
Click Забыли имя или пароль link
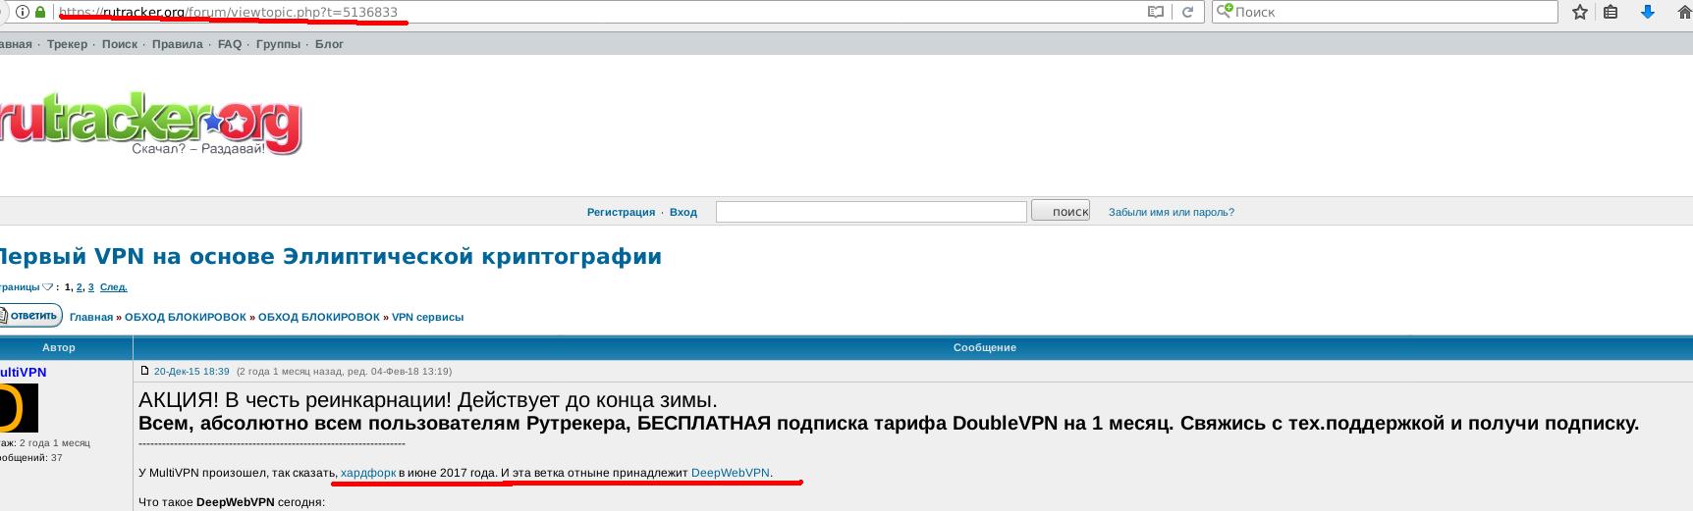tap(1172, 212)
